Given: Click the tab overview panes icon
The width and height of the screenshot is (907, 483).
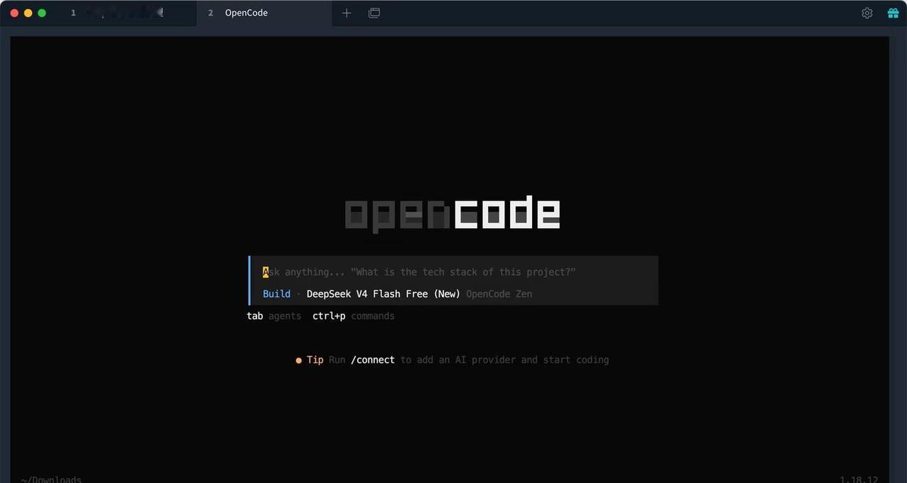Looking at the screenshot, I should [374, 13].
